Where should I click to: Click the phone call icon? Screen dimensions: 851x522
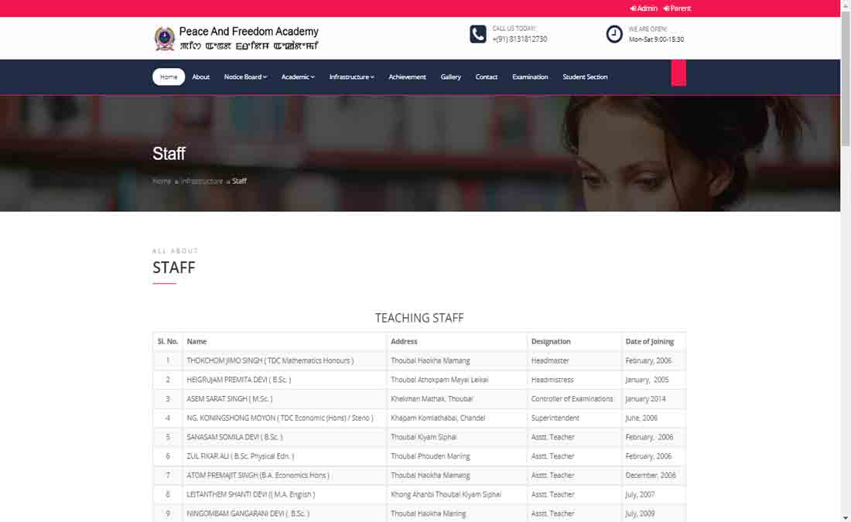click(x=478, y=34)
